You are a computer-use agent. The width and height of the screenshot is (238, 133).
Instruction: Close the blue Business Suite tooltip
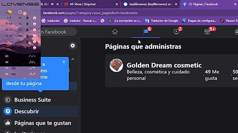coord(64,62)
